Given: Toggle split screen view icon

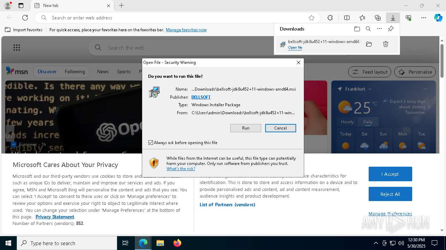Looking at the screenshot, I should pyautogui.click(x=347, y=18).
